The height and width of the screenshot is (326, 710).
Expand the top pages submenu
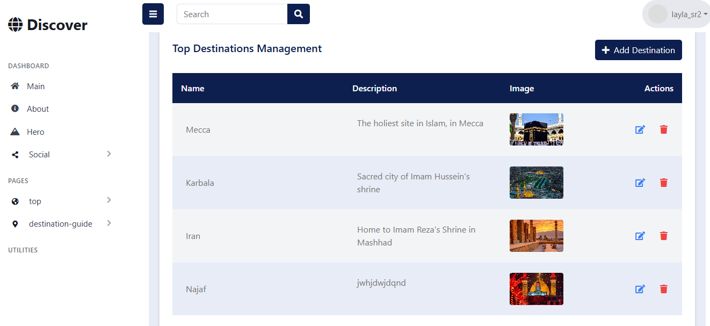(109, 200)
